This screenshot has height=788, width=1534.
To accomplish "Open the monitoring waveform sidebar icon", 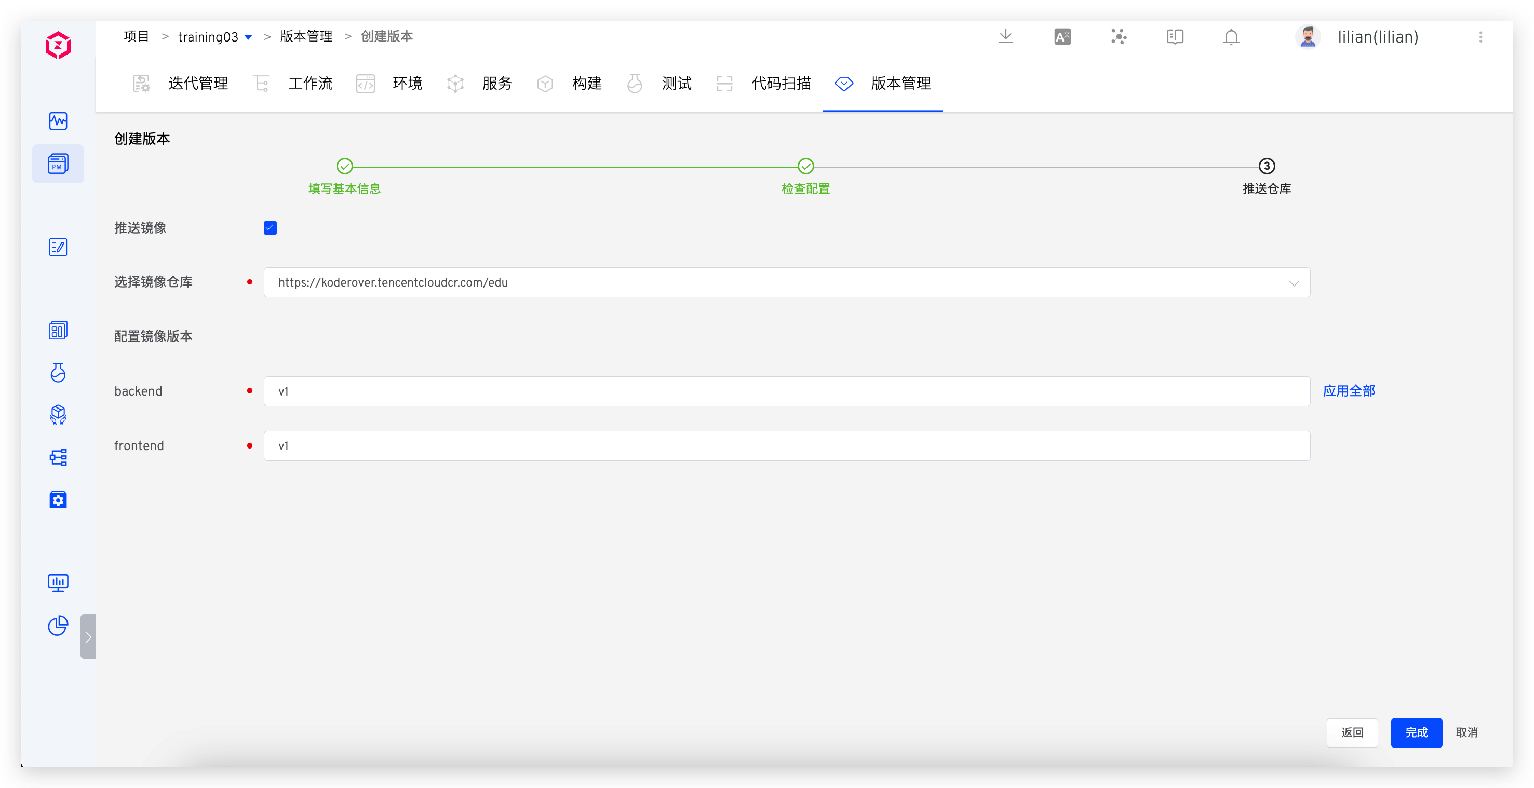I will [x=58, y=121].
